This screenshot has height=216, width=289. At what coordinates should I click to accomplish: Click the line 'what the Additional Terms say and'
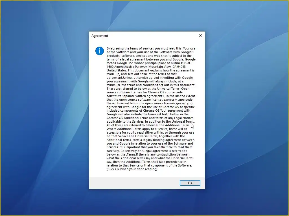tap(150, 158)
